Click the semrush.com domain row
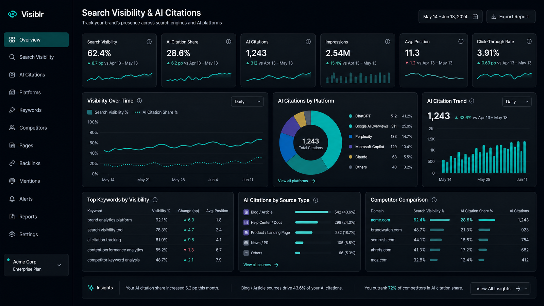The width and height of the screenshot is (544, 306). (450, 240)
